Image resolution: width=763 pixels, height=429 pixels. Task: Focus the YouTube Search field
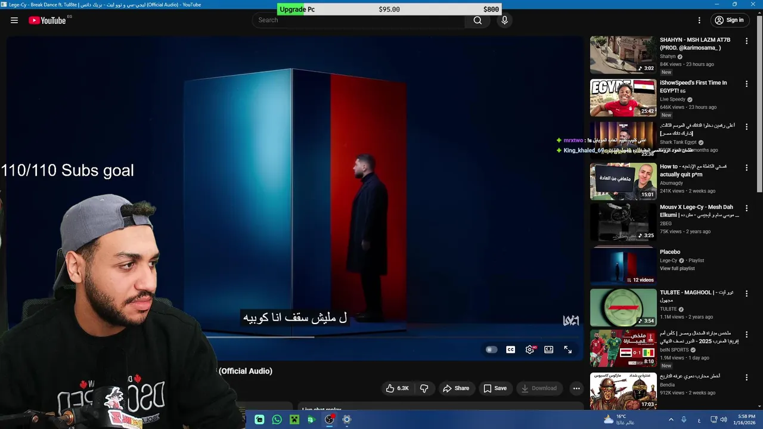pyautogui.click(x=359, y=20)
